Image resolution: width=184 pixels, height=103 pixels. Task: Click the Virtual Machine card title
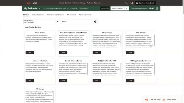[40, 33]
